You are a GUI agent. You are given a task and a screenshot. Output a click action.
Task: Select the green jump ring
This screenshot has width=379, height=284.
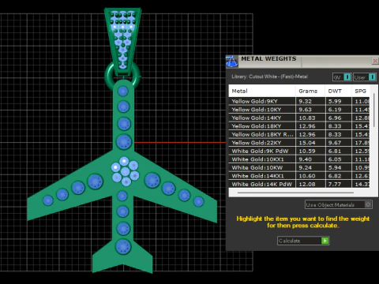tap(108, 76)
